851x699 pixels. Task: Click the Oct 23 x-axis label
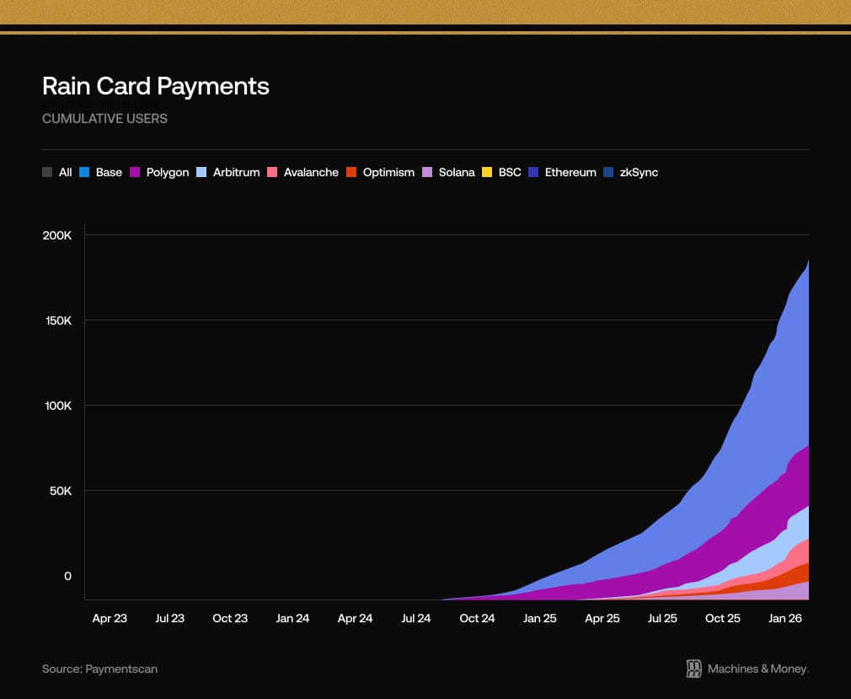coord(230,618)
